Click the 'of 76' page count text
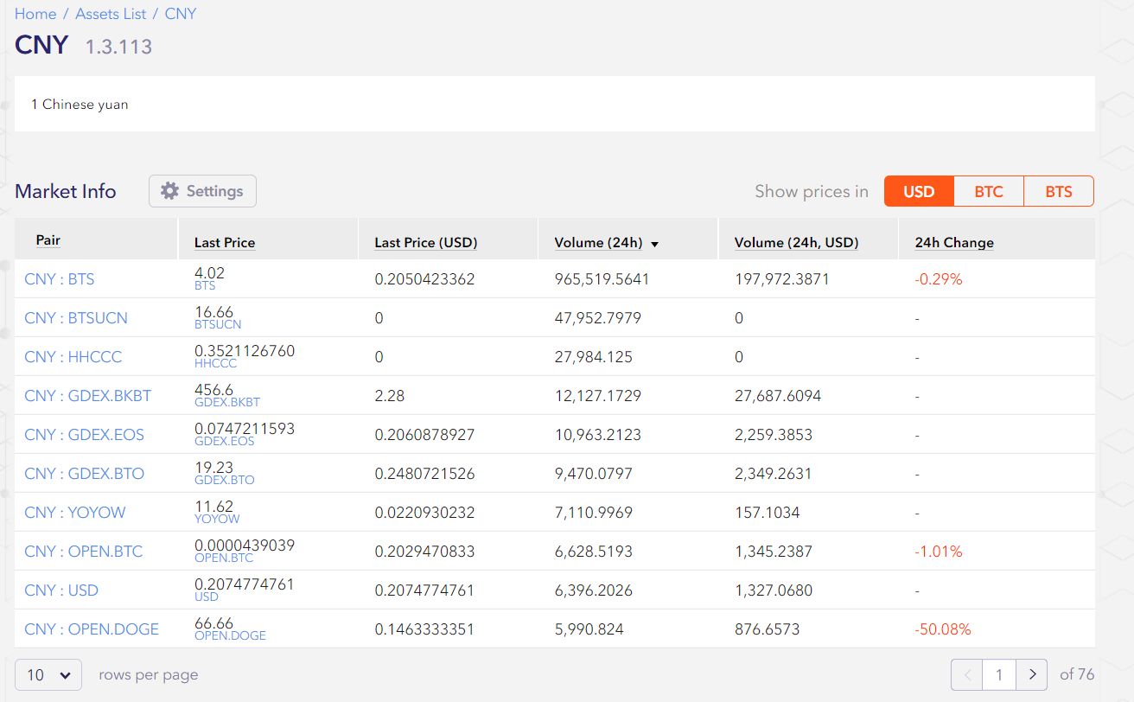This screenshot has height=702, width=1134. click(1077, 674)
